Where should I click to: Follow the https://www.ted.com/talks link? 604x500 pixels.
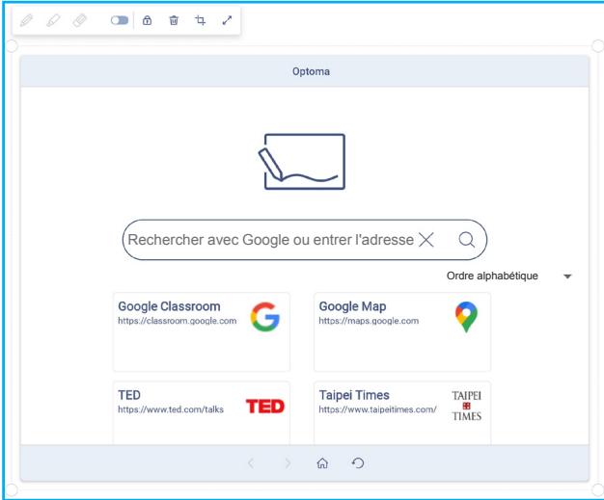171,409
